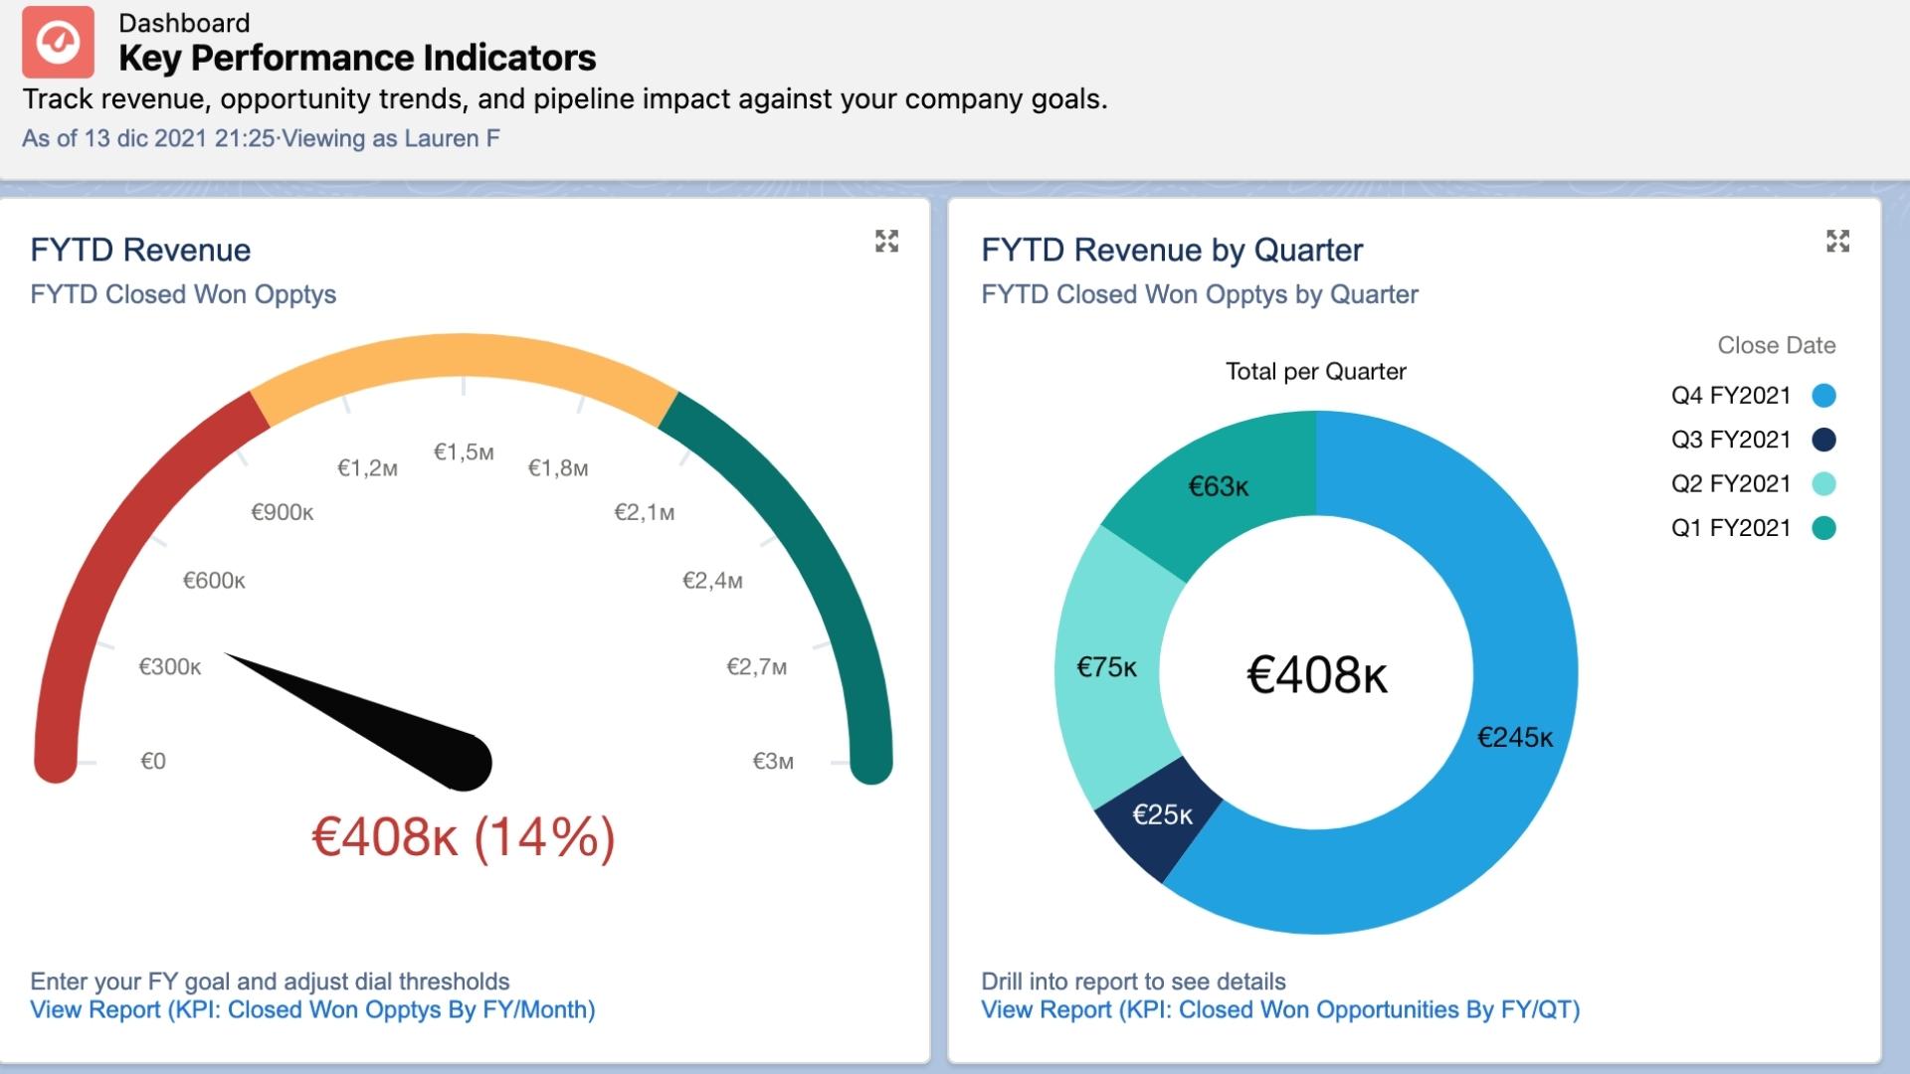Expand details for the €245k donut segment
The width and height of the screenshot is (1910, 1074).
(1517, 738)
